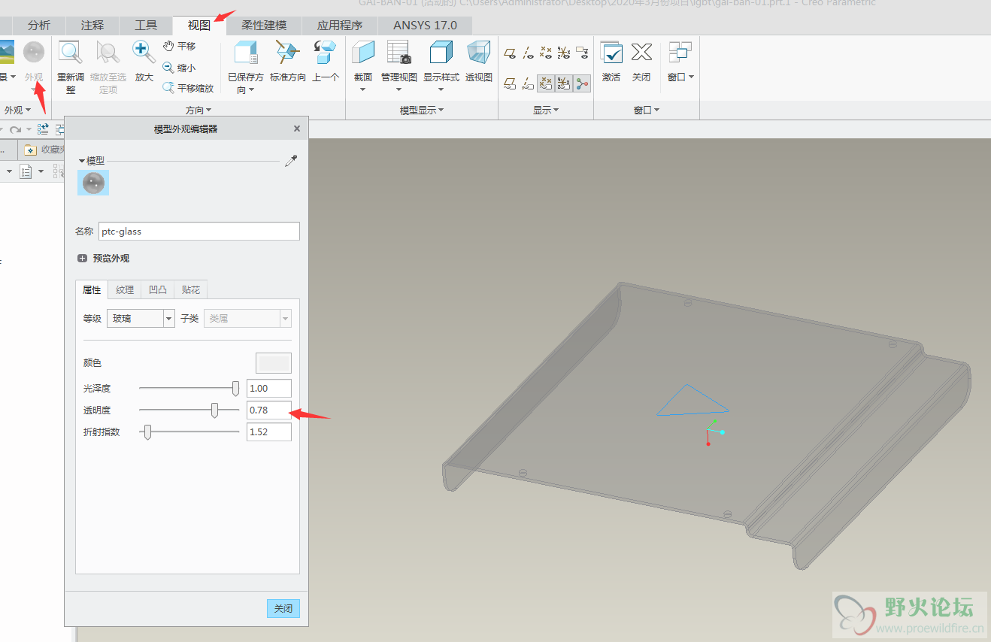This screenshot has width=991, height=642.
Task: Open the 窗口 dropdown arrow beside windows icon
Action: (691, 77)
